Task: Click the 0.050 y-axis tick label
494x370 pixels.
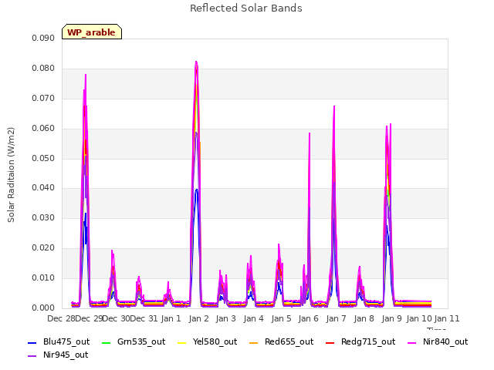Action: 43,158
